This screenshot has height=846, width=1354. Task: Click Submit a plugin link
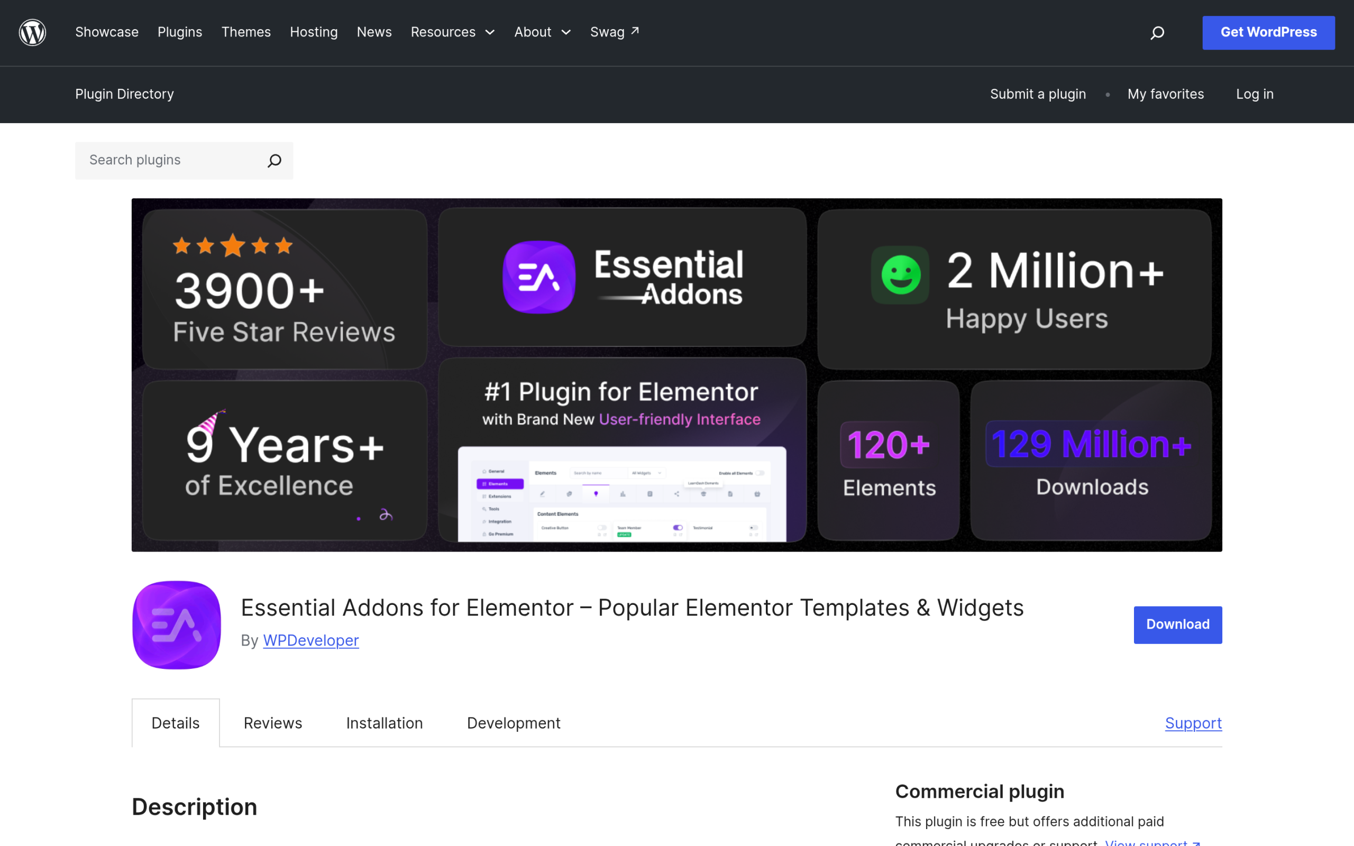1038,94
